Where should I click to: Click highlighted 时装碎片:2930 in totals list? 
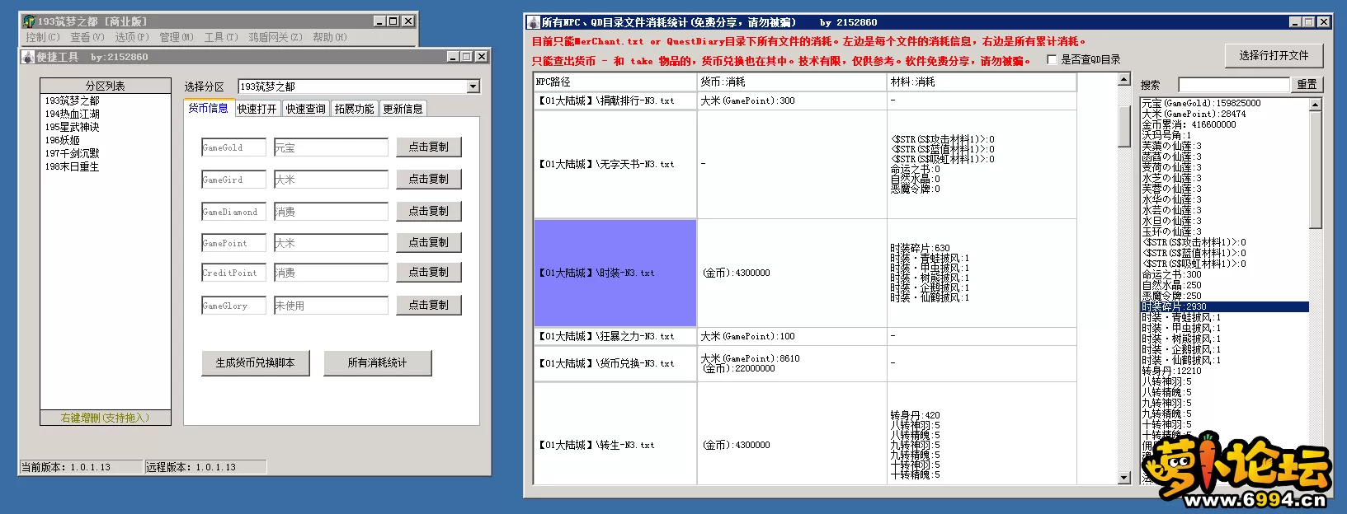1224,306
